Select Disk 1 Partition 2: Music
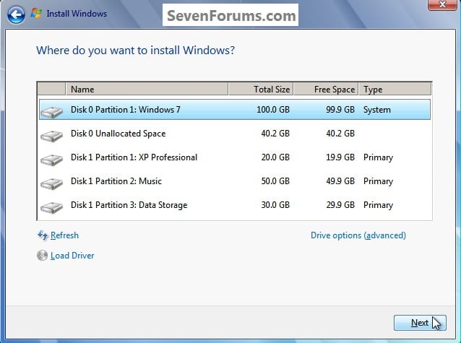This screenshot has width=461, height=343. (235, 181)
